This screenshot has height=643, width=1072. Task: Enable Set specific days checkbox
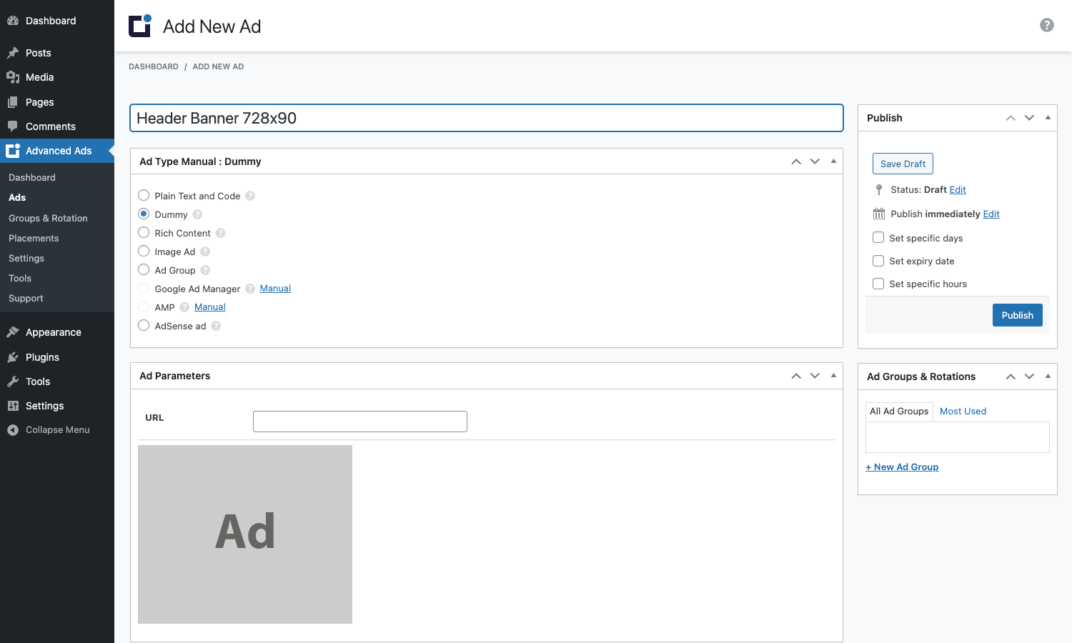[x=878, y=237]
